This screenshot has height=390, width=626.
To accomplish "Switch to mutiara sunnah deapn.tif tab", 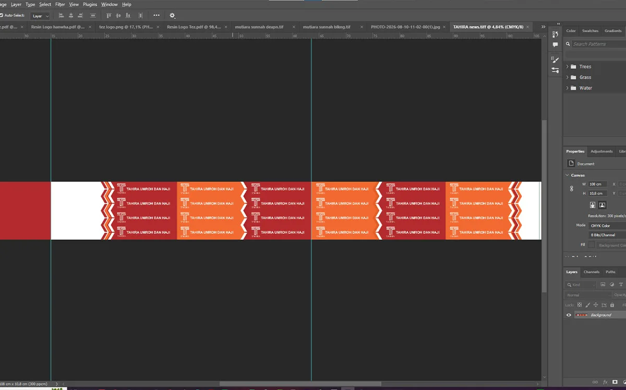I will 259,27.
